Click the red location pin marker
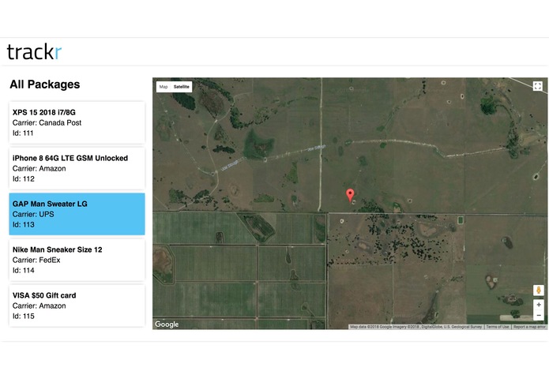549x390 pixels. 350,196
